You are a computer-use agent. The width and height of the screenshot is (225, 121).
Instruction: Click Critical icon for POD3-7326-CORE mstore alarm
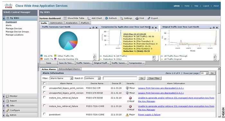130,106
